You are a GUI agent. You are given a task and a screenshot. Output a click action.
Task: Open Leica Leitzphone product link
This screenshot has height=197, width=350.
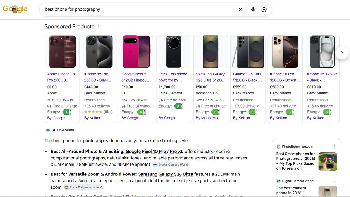173,77
